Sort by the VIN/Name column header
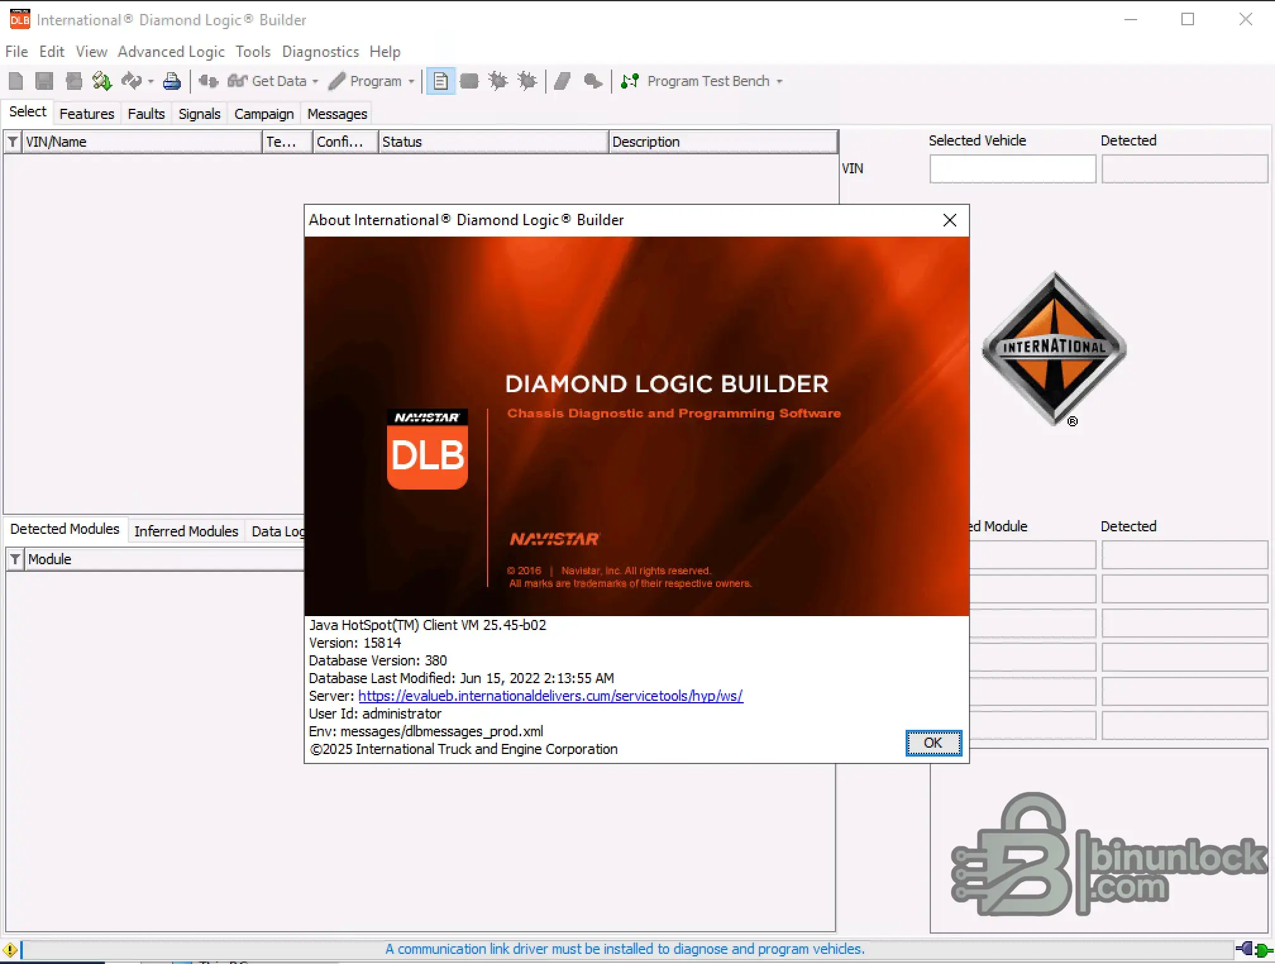 tap(142, 142)
